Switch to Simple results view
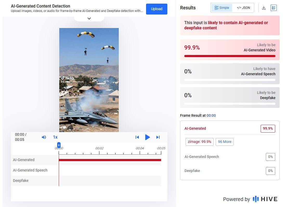 pyautogui.click(x=222, y=8)
